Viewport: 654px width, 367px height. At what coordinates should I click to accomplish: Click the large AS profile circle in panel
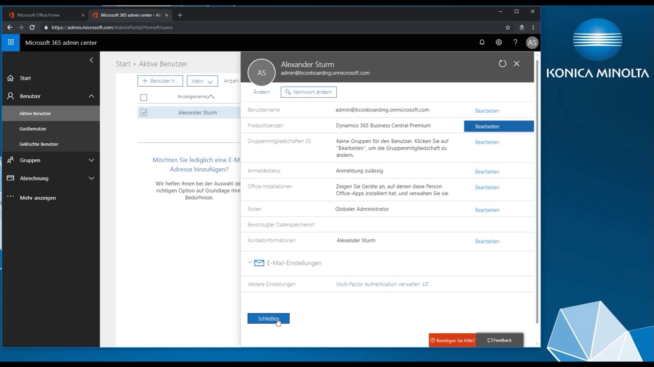click(x=262, y=72)
